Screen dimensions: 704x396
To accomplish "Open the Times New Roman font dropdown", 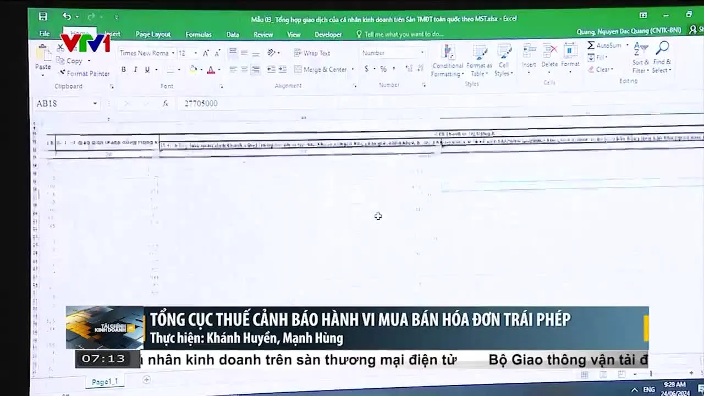I will tap(173, 53).
